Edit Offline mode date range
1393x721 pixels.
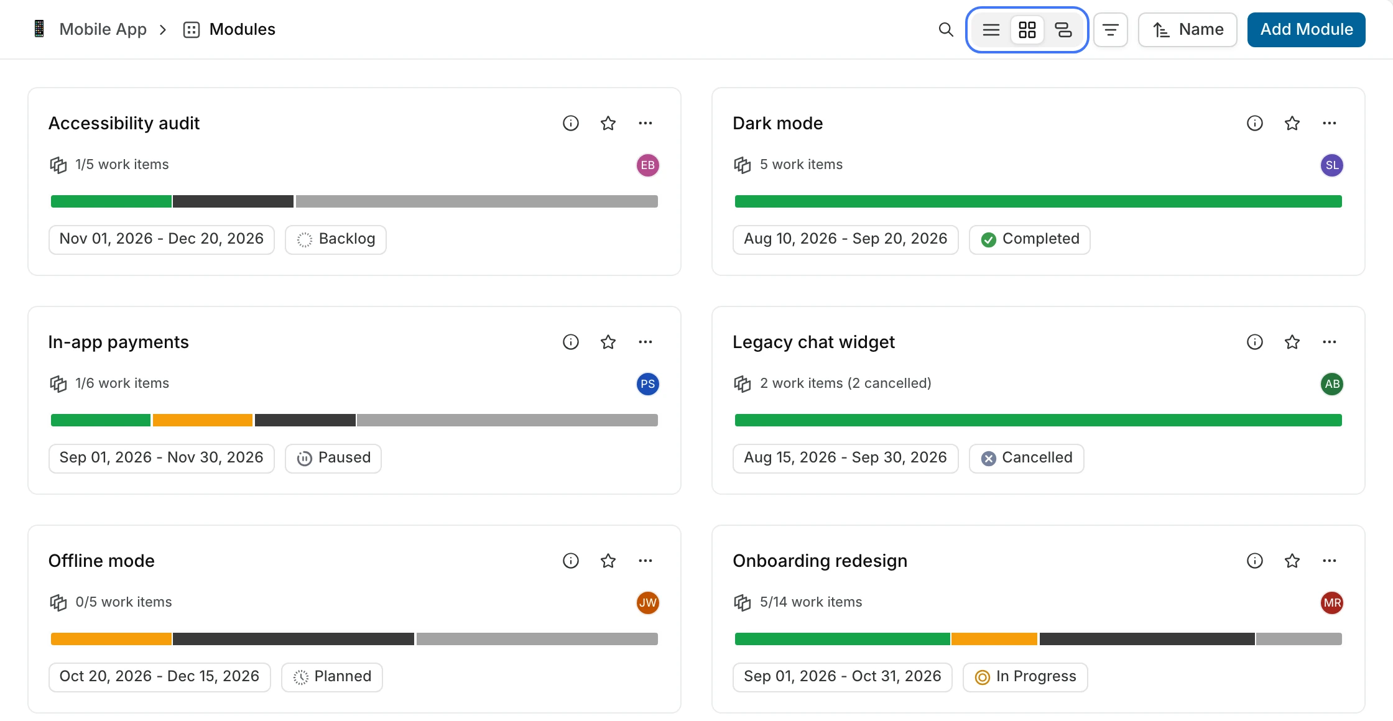click(159, 677)
